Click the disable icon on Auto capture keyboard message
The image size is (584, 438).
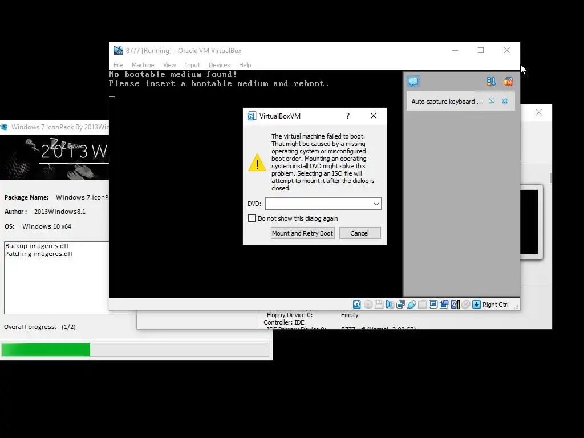click(492, 102)
